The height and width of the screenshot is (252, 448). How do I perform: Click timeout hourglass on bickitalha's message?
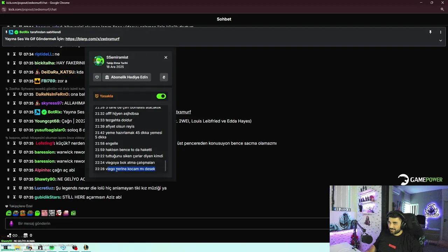(x=14, y=63)
